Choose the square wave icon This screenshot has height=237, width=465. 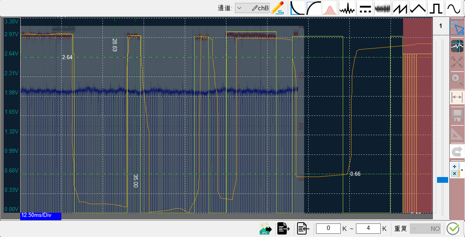point(435,8)
